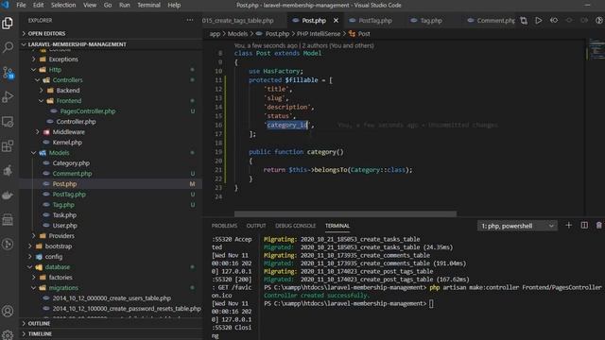Open Source Control view with badge
Screen dimensions: 605x340
[x=8, y=72]
